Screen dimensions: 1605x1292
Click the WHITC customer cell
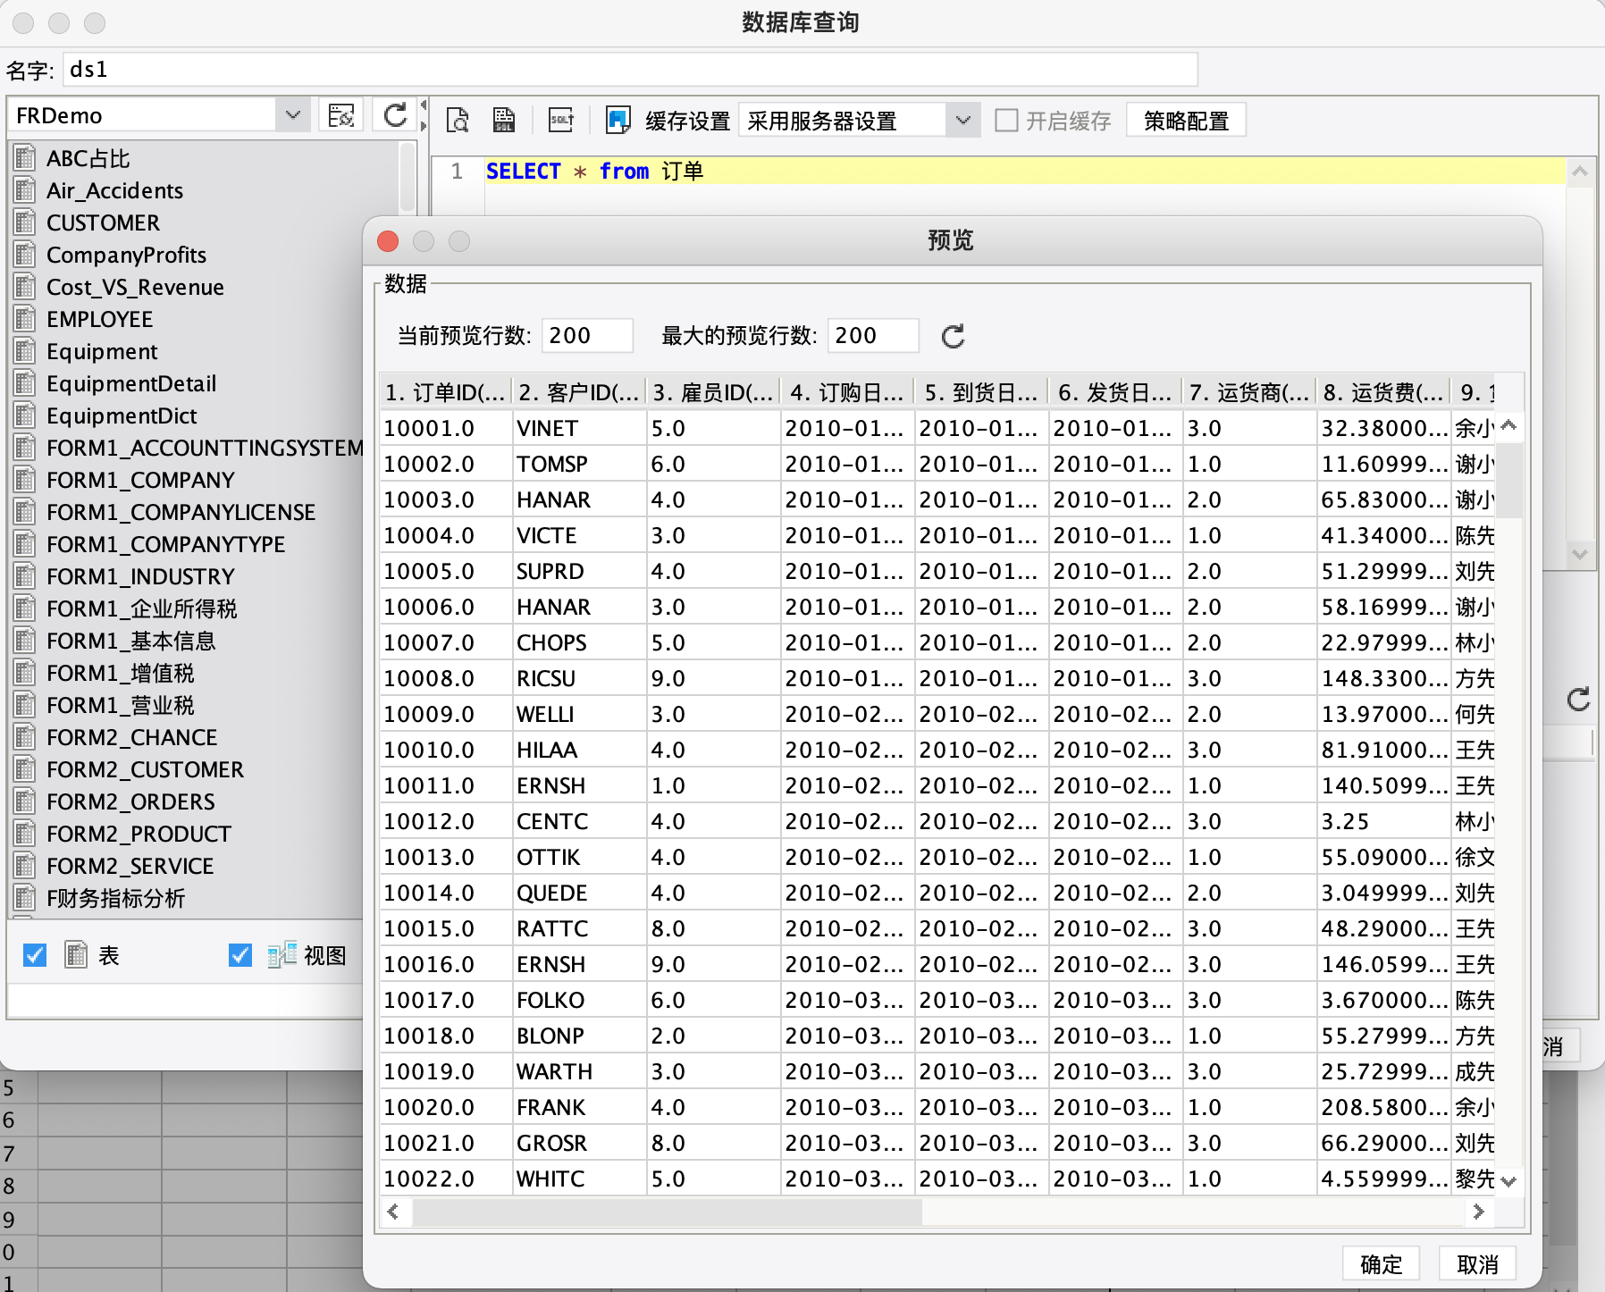pyautogui.click(x=579, y=1179)
